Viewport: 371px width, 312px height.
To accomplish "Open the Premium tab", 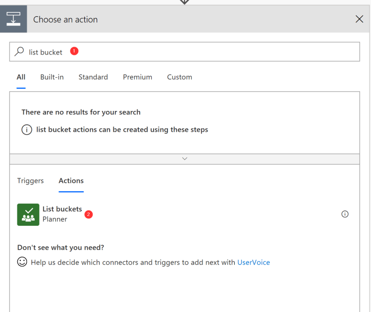I will click(x=138, y=77).
